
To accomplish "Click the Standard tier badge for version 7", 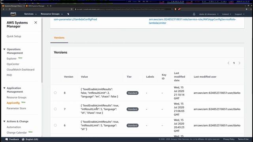I will coord(132,109).
